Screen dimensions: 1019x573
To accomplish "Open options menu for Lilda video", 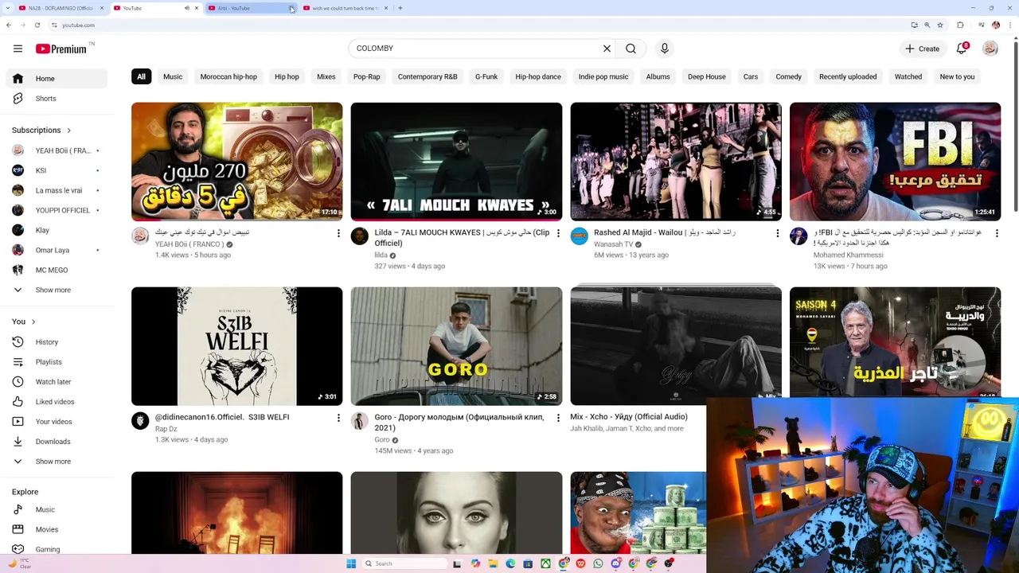I will coord(558,233).
